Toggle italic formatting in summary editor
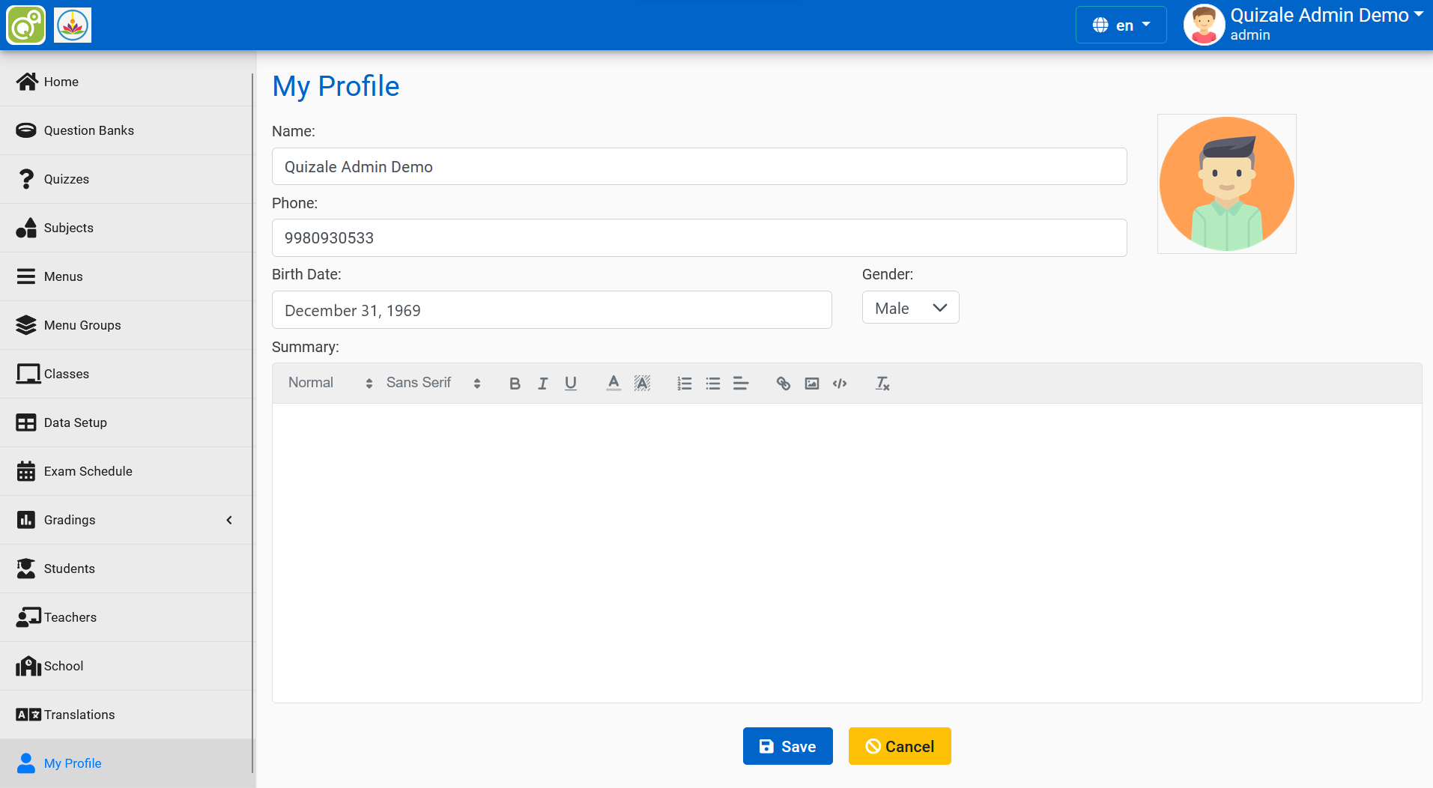1433x788 pixels. 542,384
